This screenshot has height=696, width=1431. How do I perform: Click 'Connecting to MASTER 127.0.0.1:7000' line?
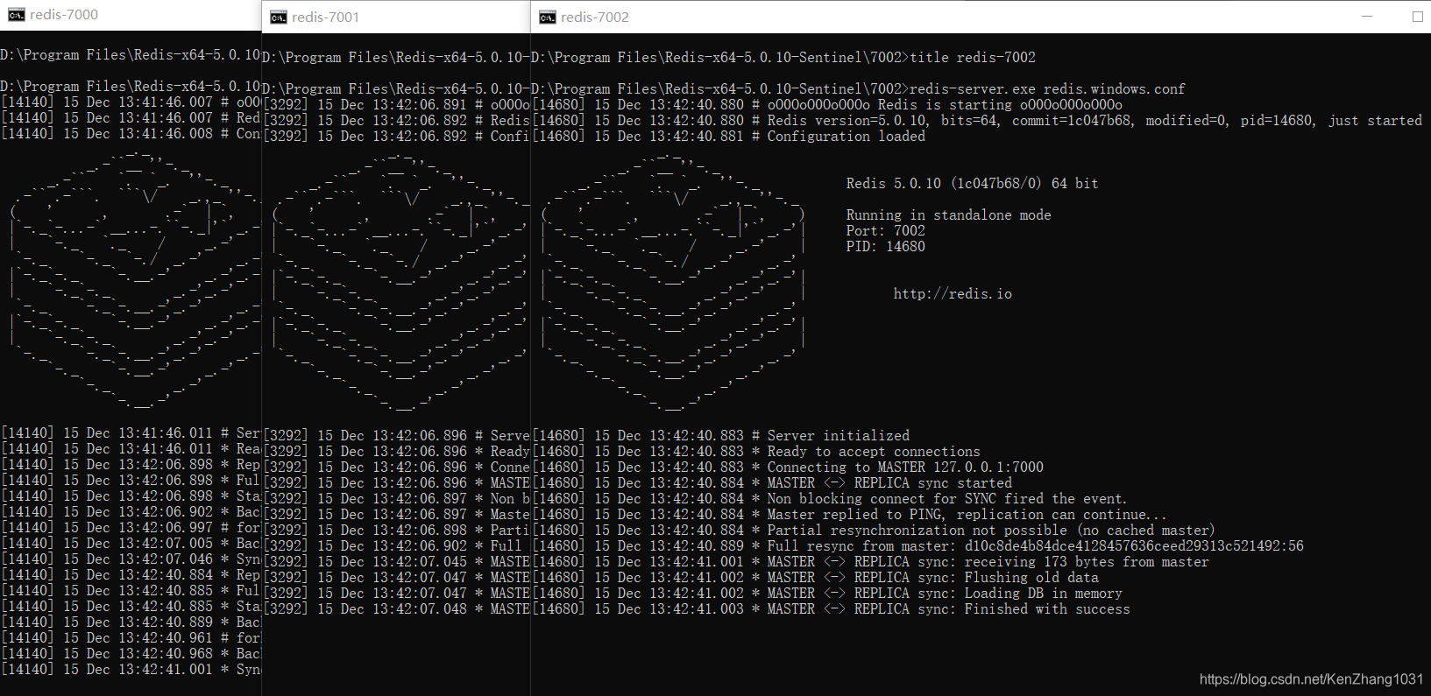point(788,468)
